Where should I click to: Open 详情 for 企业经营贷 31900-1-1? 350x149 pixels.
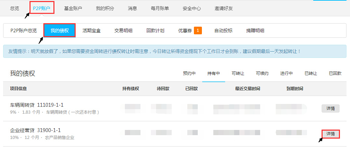(x=330, y=134)
